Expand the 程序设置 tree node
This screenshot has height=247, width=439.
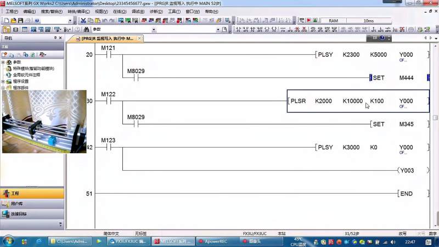pos(3,81)
